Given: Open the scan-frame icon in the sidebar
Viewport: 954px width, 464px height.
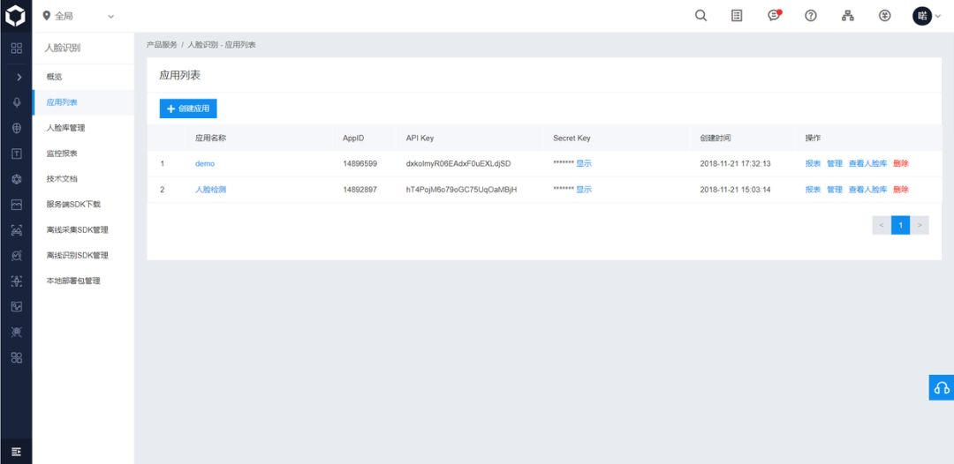Looking at the screenshot, I should [x=17, y=281].
